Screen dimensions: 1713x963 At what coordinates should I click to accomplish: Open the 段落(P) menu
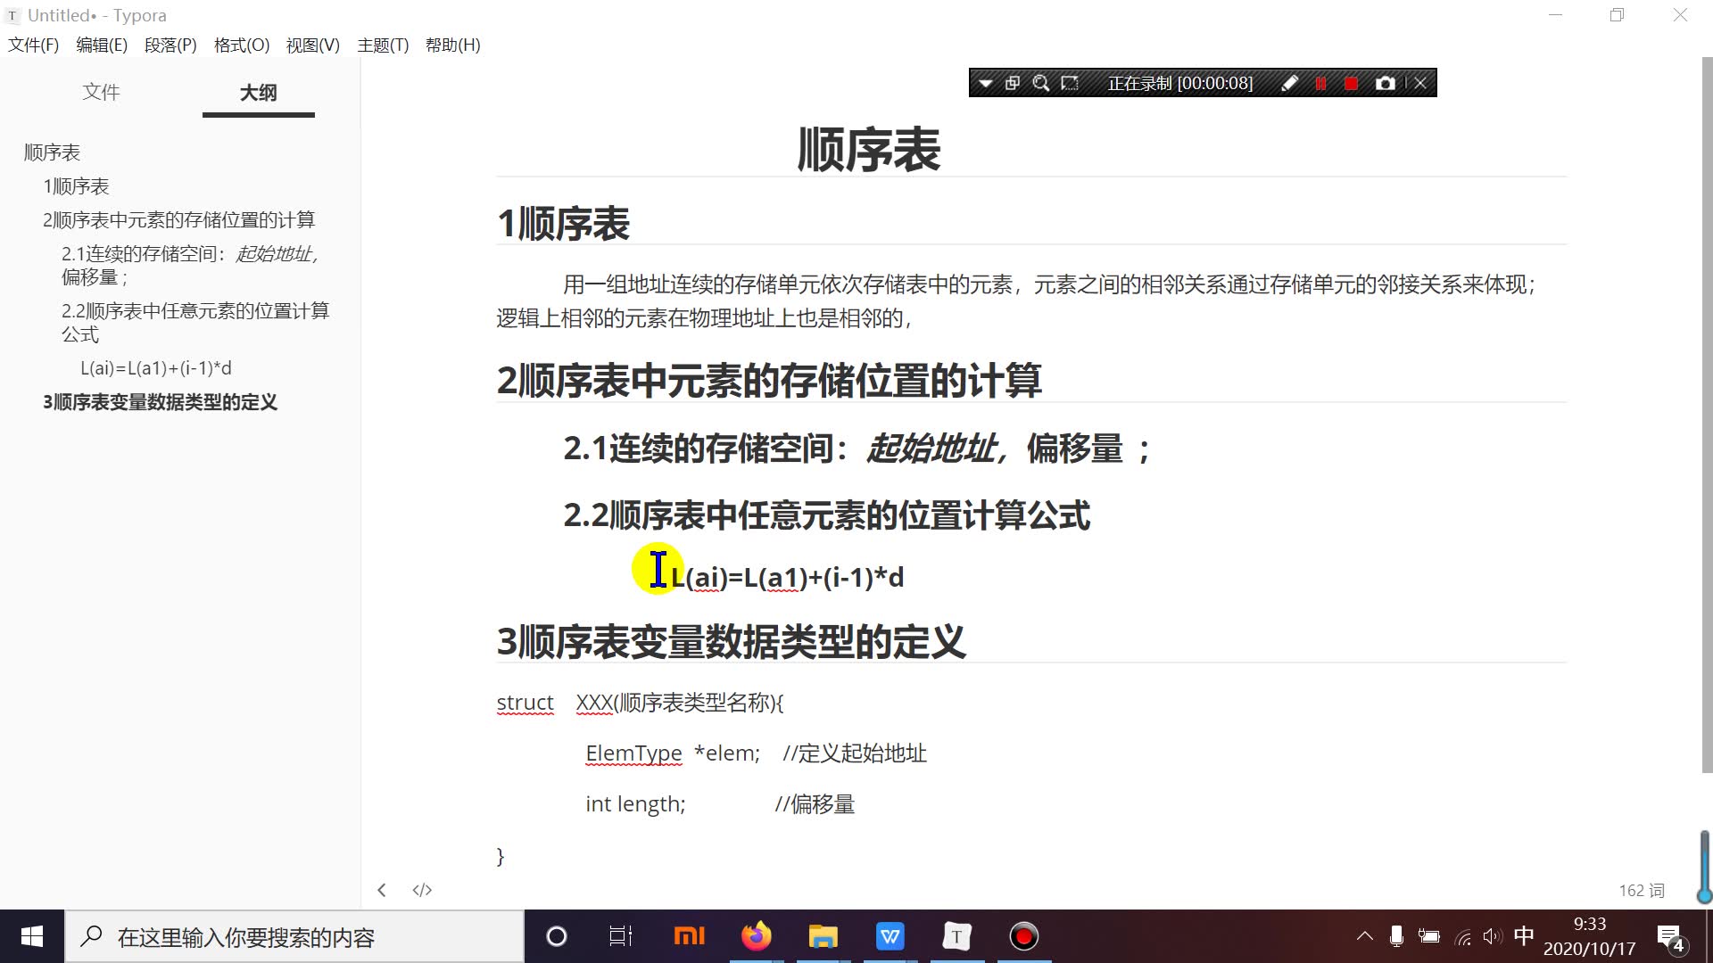[170, 45]
